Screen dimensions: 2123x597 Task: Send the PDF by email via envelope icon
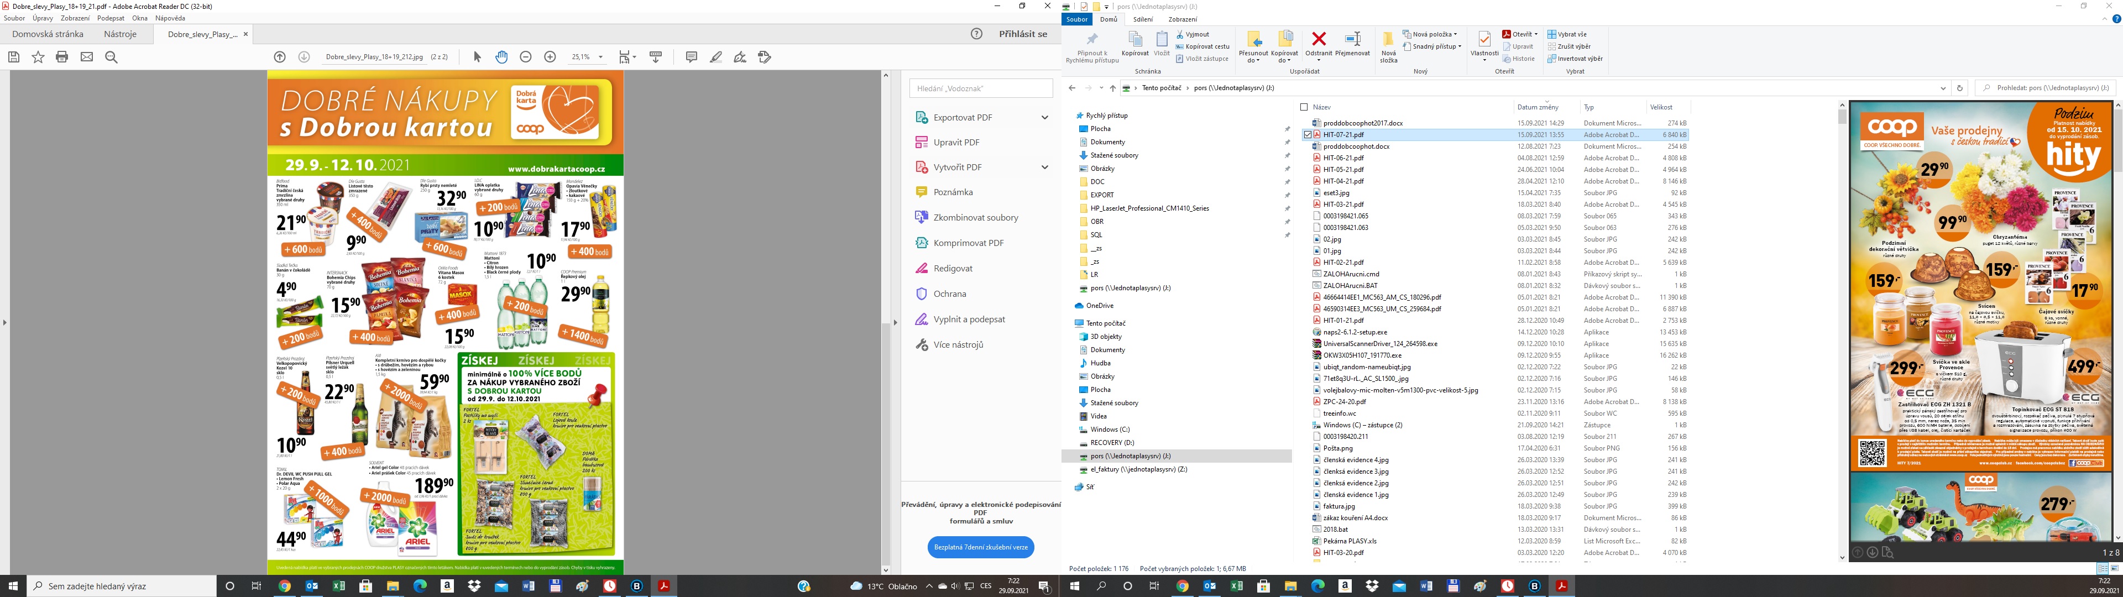point(87,57)
